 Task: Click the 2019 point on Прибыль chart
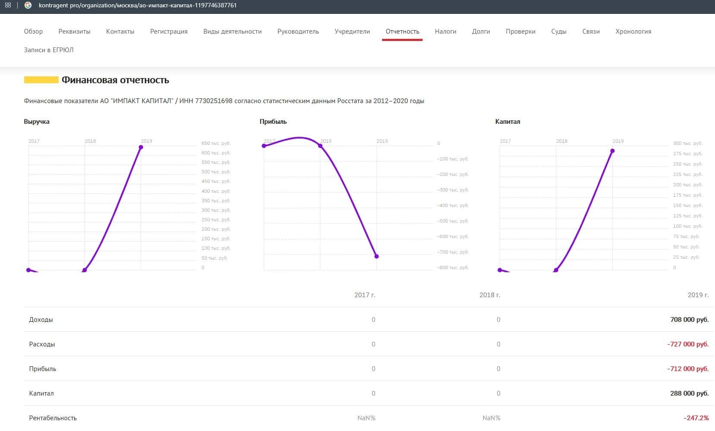(376, 256)
